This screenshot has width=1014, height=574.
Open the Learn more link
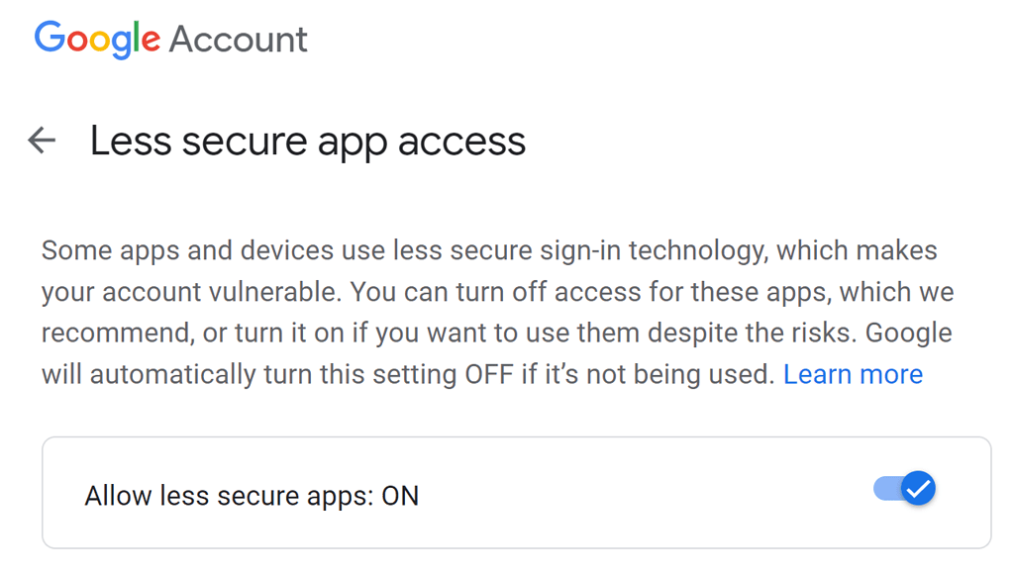[853, 374]
